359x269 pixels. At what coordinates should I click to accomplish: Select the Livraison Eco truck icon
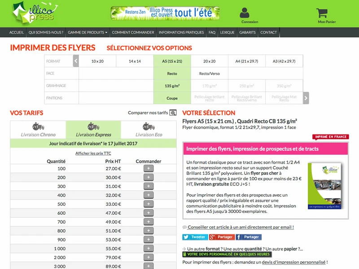click(x=149, y=126)
